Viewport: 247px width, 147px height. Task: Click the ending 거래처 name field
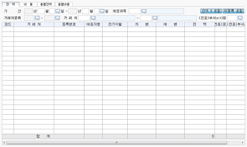[x=177, y=18]
